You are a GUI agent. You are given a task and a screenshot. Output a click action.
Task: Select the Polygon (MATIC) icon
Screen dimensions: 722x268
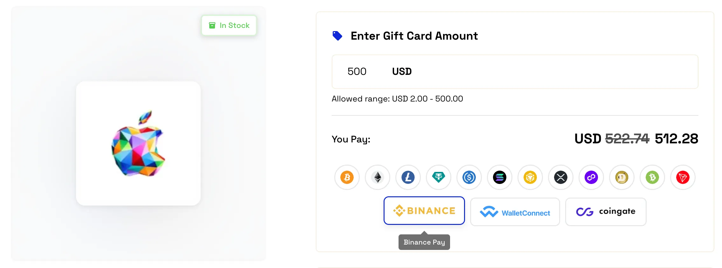click(591, 177)
